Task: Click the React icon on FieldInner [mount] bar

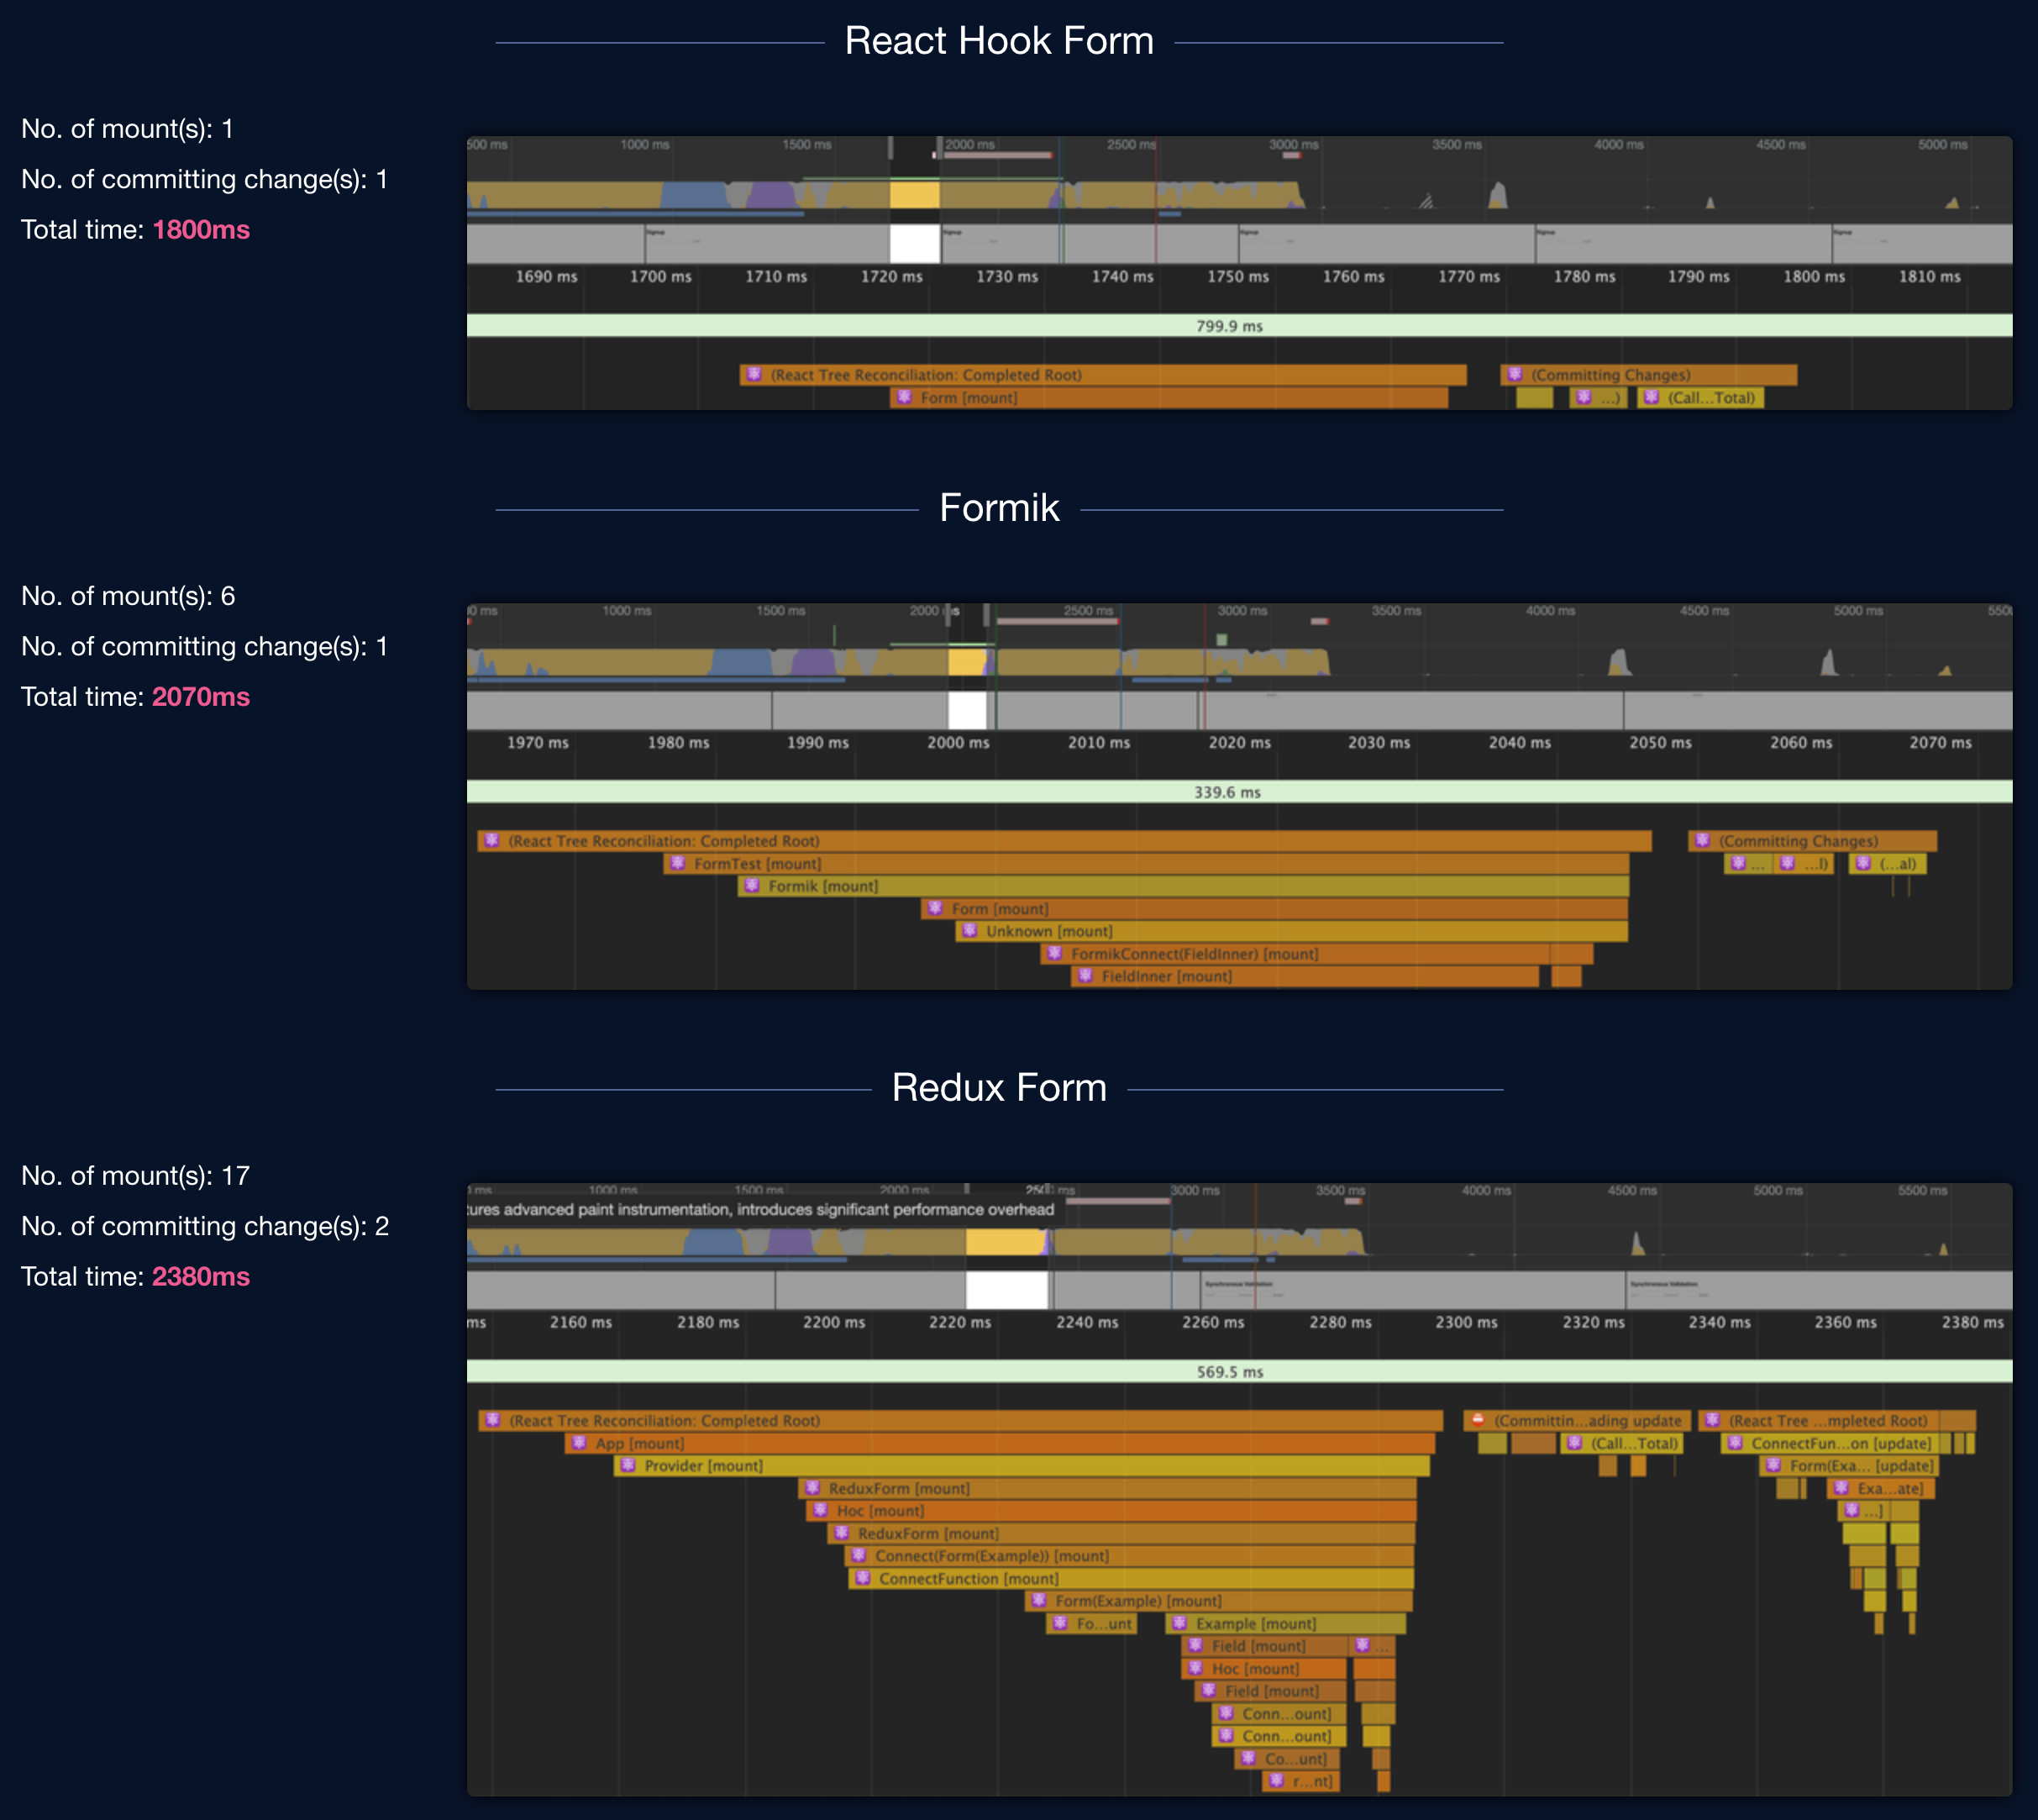Action: [x=1085, y=976]
